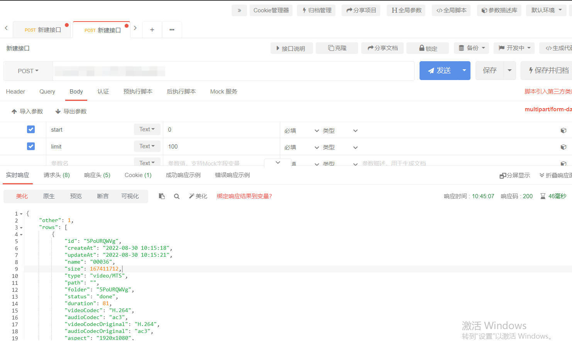Click 分享文档 share document button
The height and width of the screenshot is (341, 572).
(x=382, y=48)
